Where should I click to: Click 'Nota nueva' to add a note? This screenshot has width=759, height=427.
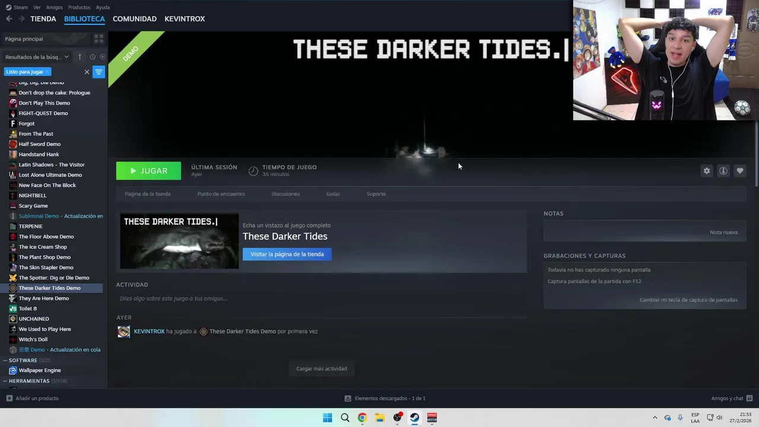click(x=723, y=232)
